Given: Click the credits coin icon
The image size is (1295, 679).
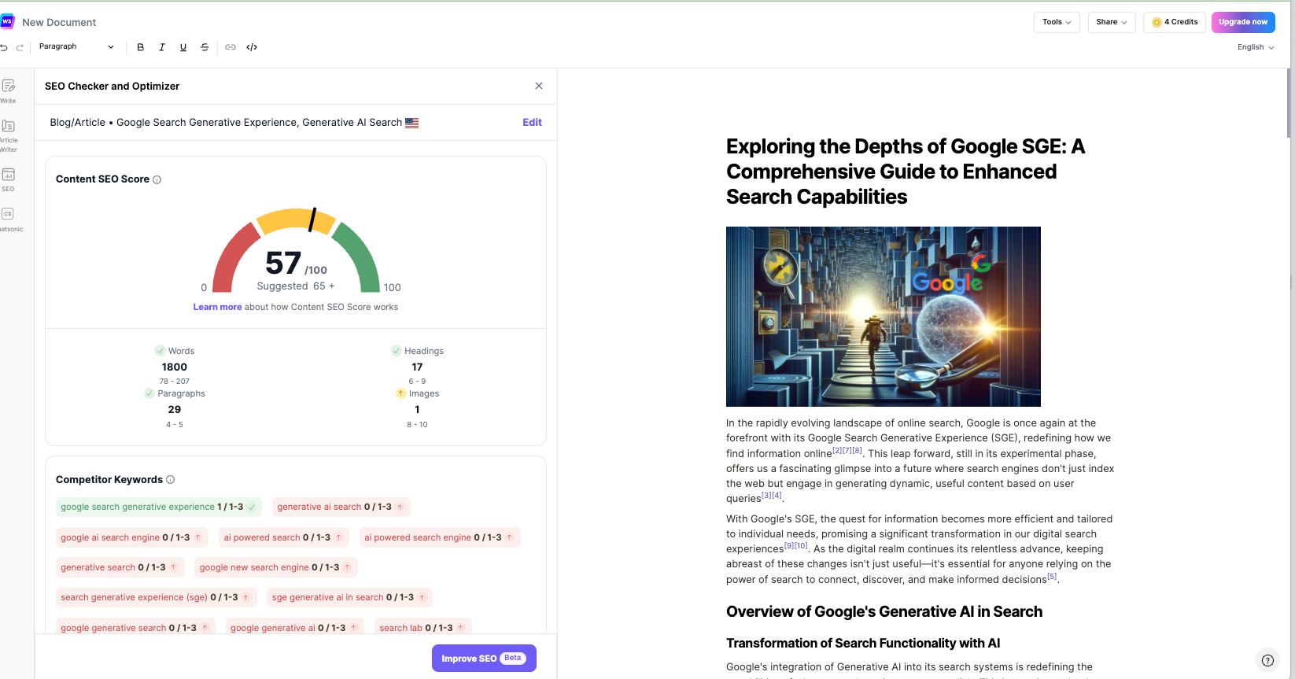Looking at the screenshot, I should click(x=1157, y=22).
